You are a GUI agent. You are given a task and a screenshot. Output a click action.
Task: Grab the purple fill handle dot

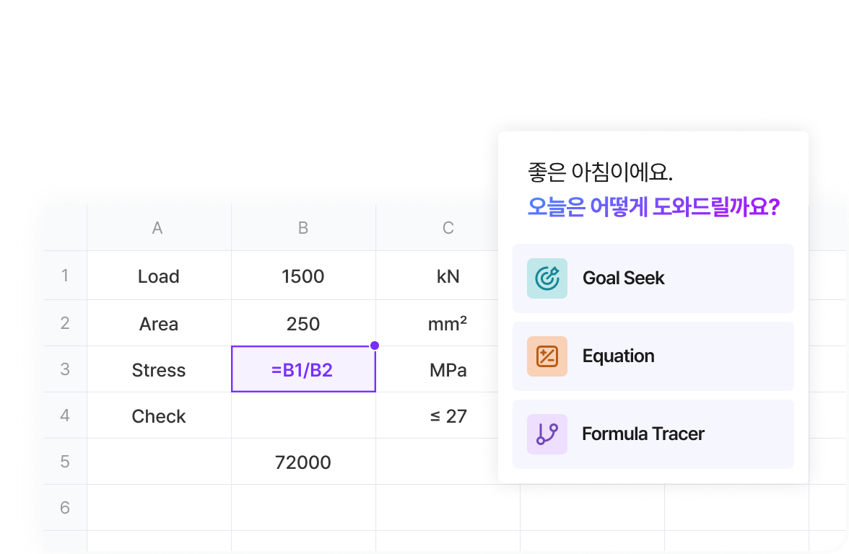click(x=375, y=346)
